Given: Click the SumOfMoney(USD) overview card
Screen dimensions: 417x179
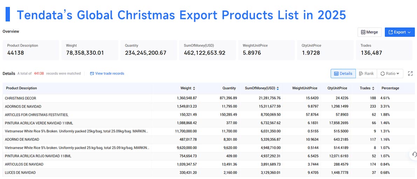Looking at the screenshot, I should (208, 50).
